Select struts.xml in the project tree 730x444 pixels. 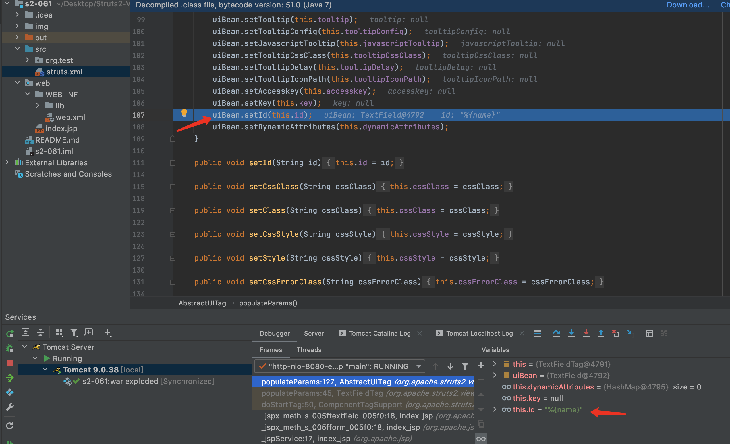[64, 72]
